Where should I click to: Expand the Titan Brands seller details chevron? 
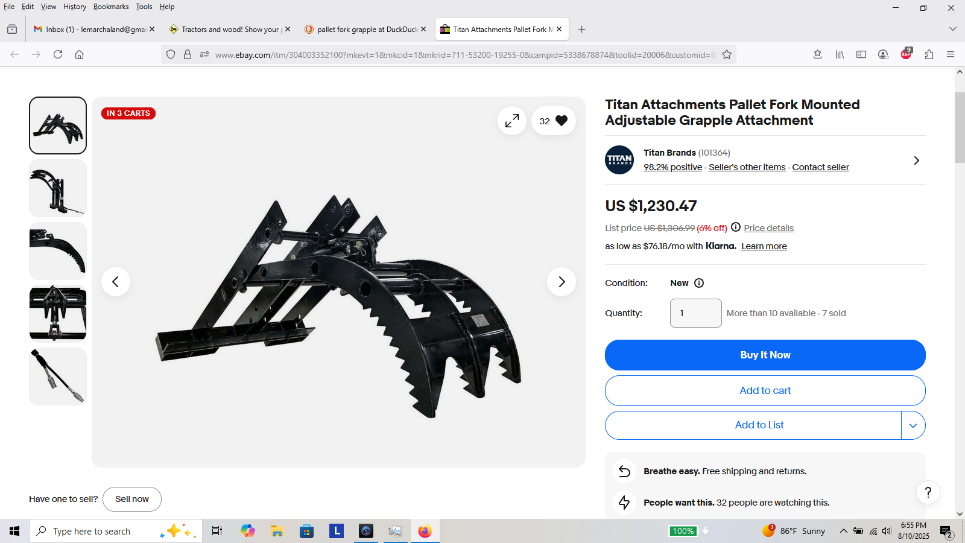pos(916,160)
